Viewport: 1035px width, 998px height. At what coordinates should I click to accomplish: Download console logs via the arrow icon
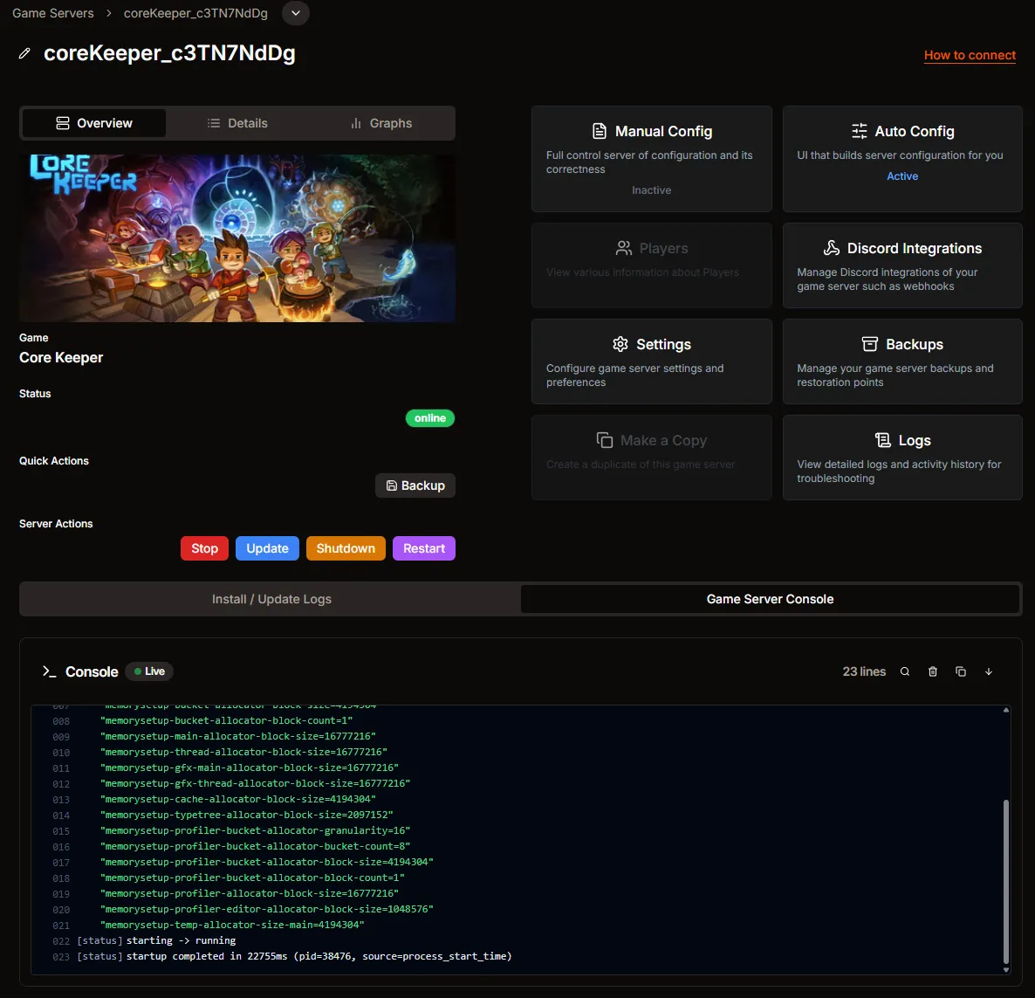click(x=989, y=671)
